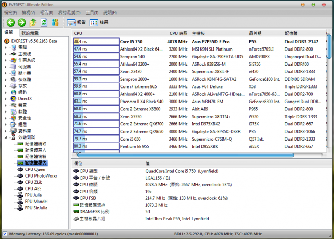Open the Report (報告) menu
334x239 pixels.
coord(46,12)
